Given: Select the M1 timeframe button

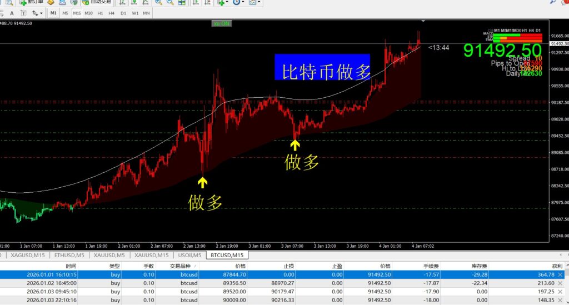Looking at the screenshot, I should [x=53, y=13].
